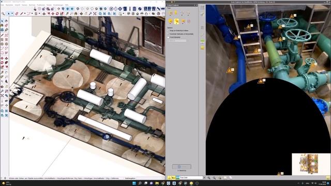Open Model Info from the top toolbar
Image resolution: width=331 pixels, height=186 pixels.
[x=130, y=9]
